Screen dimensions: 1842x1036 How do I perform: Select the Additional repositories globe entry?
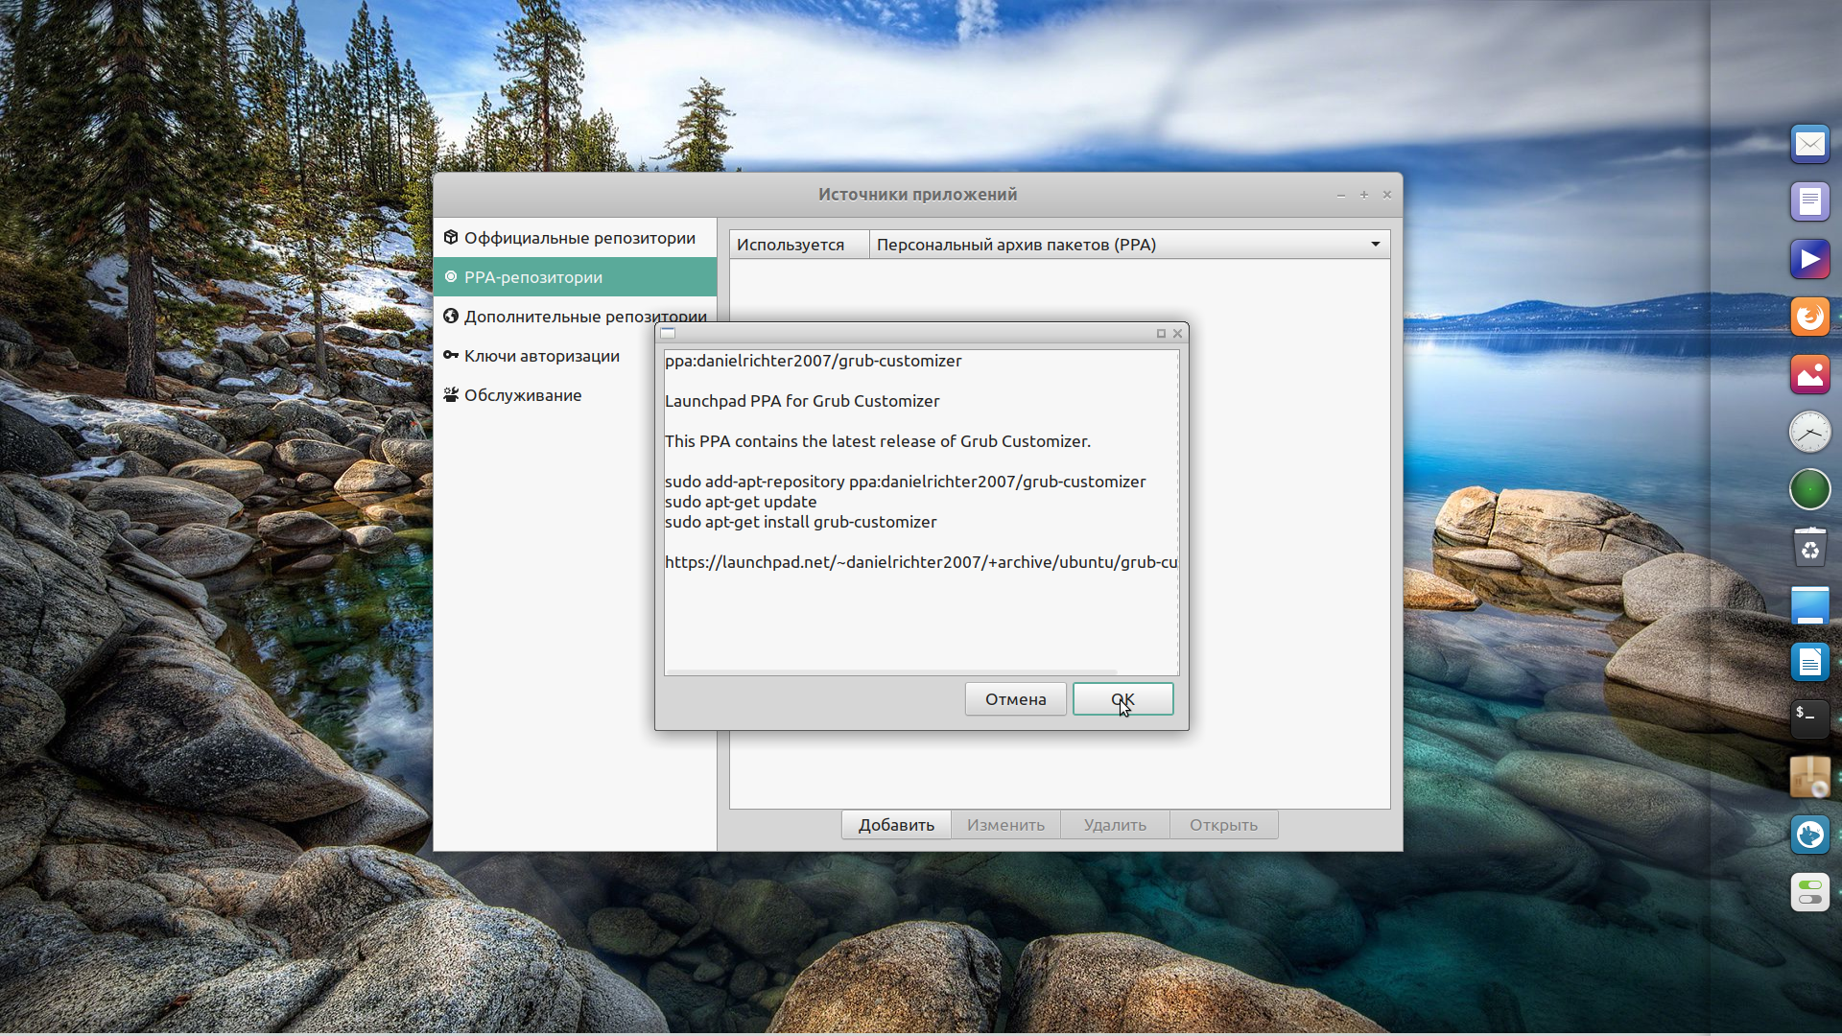pos(556,317)
